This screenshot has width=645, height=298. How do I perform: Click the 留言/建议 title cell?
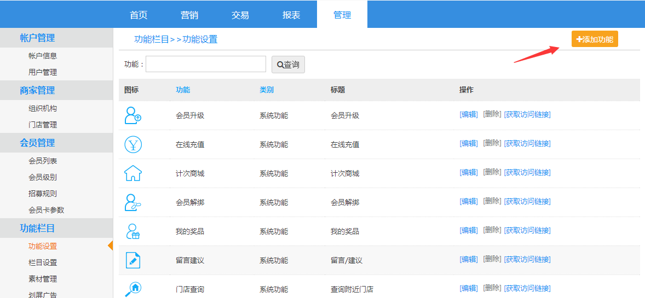(x=347, y=261)
